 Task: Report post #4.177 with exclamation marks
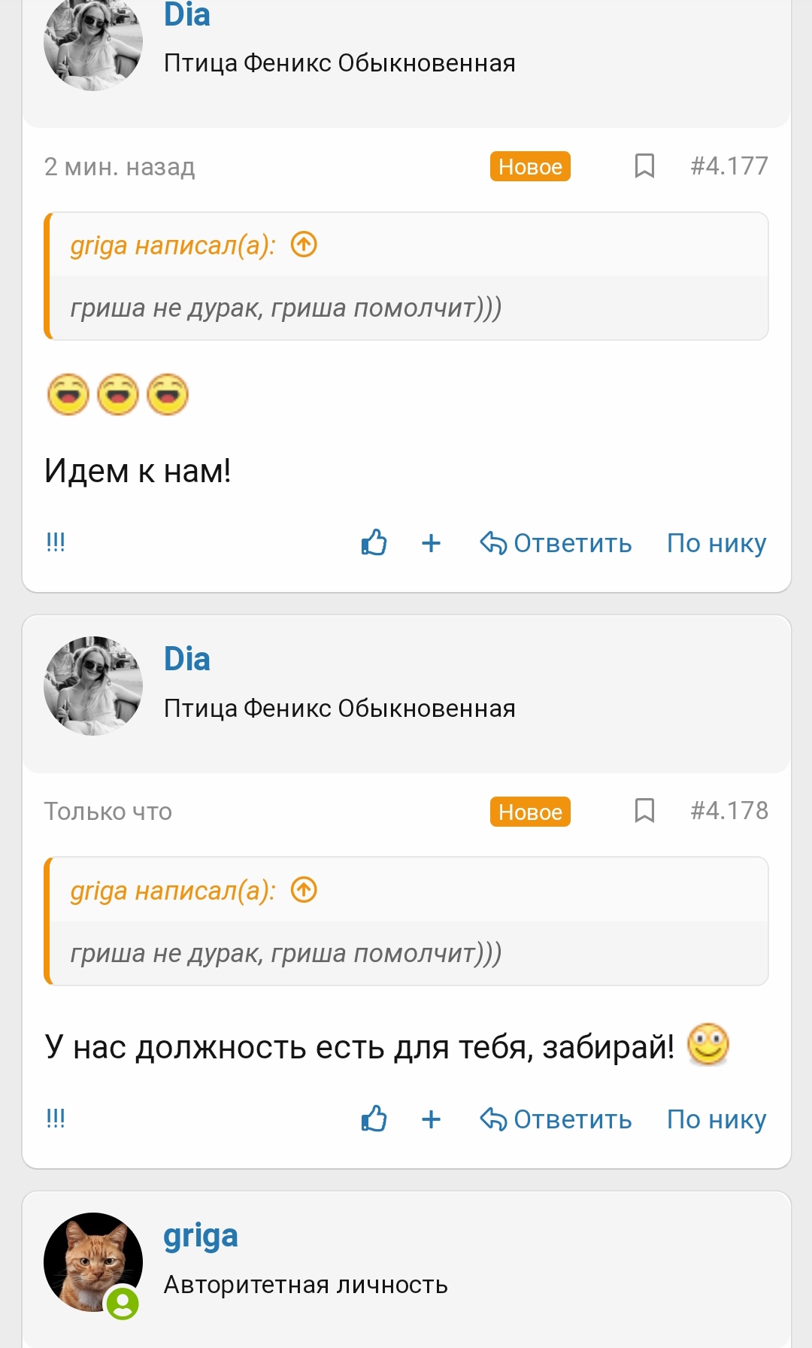[x=56, y=542]
